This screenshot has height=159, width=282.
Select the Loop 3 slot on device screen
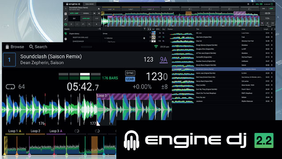point(56,131)
